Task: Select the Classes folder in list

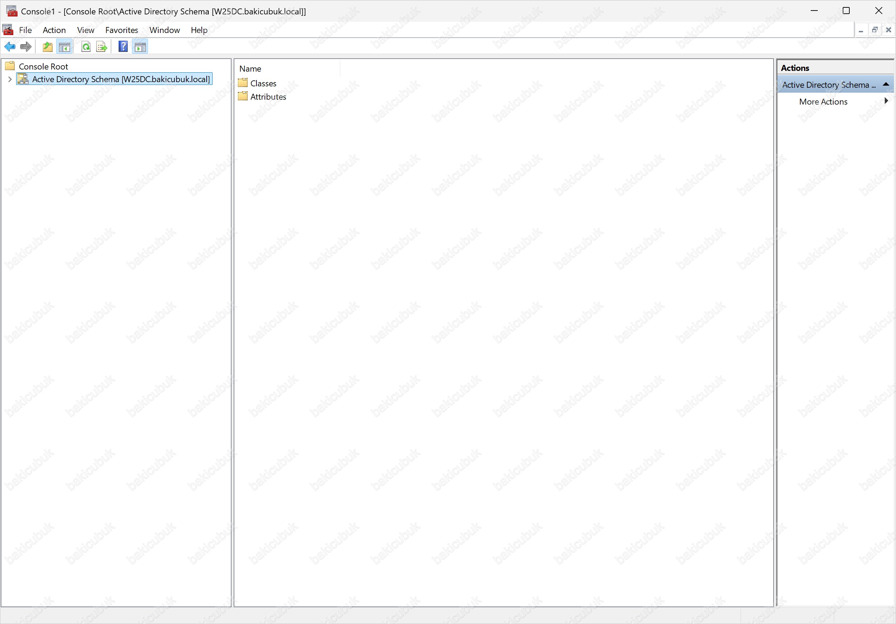Action: coord(263,83)
